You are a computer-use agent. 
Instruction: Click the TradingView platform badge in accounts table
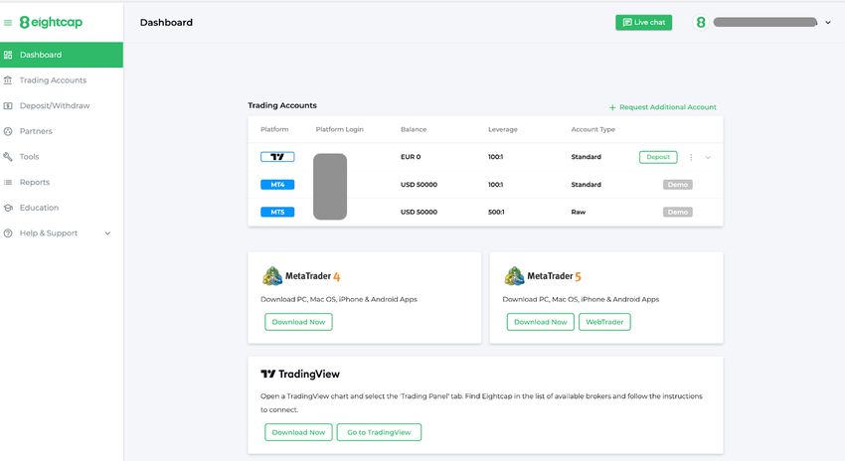(x=277, y=157)
